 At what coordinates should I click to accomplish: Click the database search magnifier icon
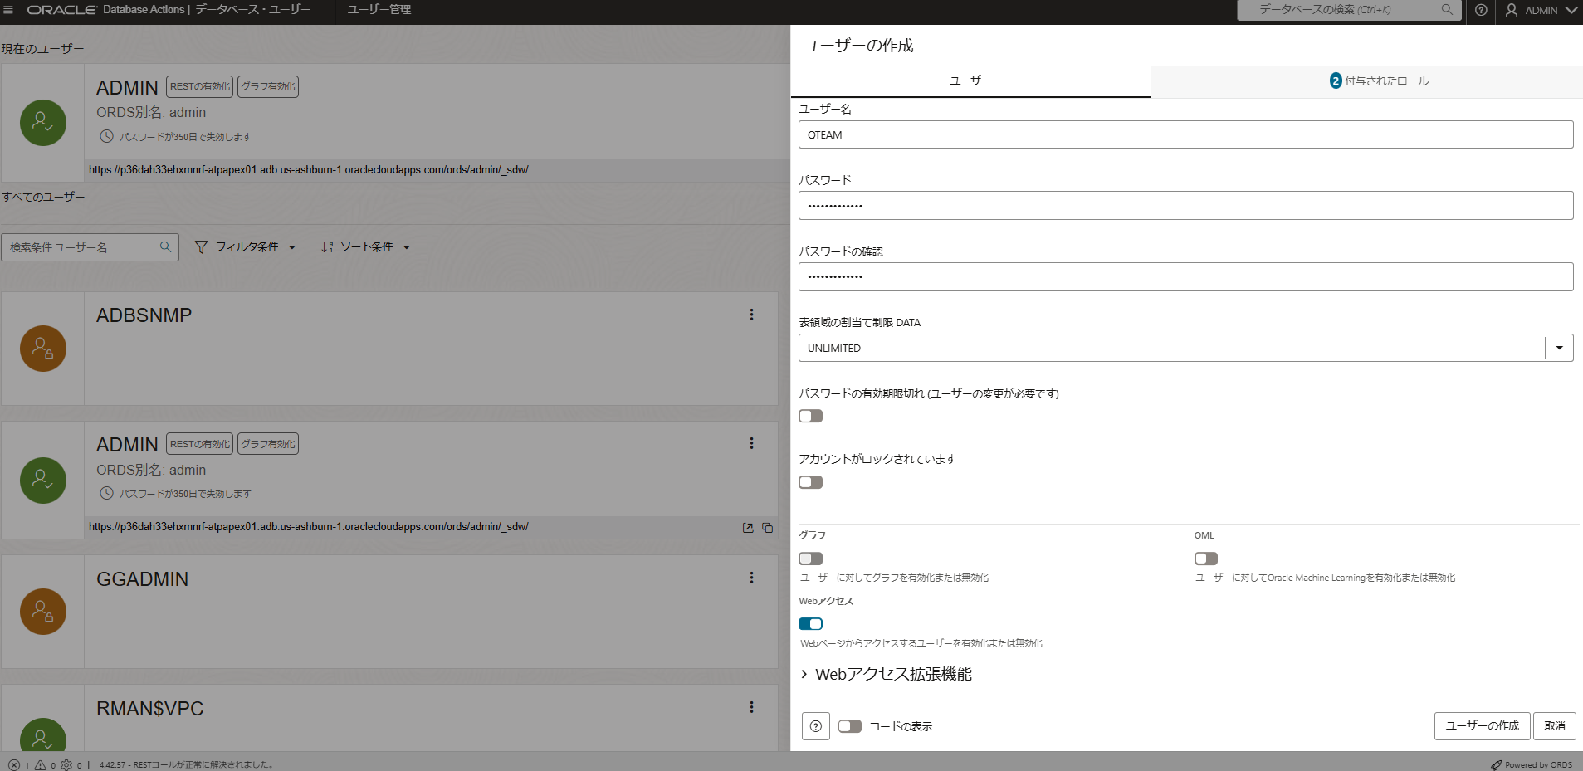tap(1447, 10)
